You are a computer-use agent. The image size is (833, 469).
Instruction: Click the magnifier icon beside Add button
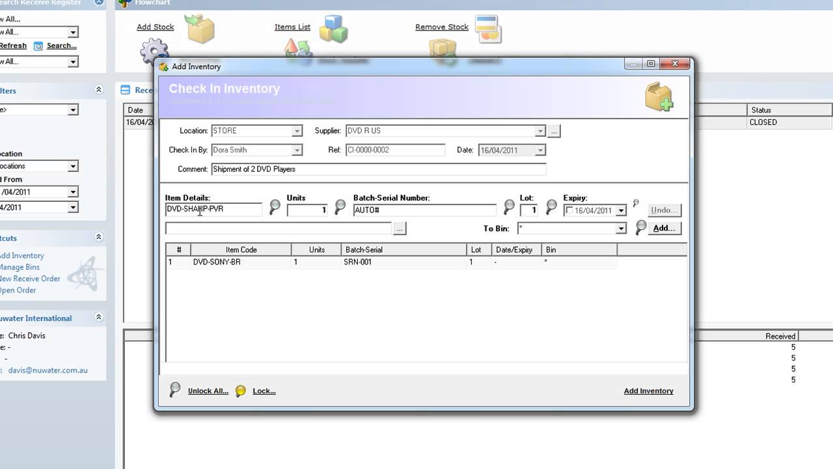tap(641, 227)
